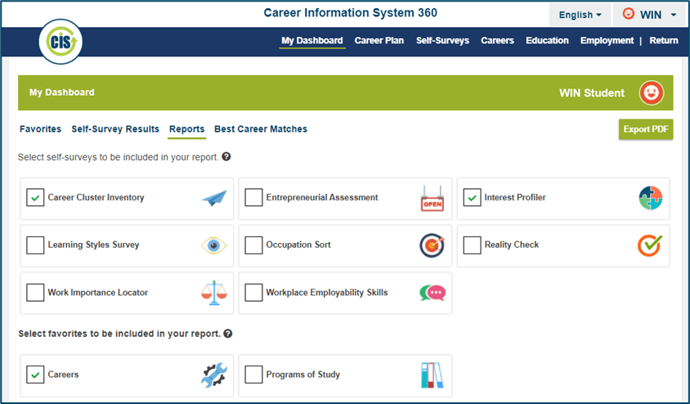The height and width of the screenshot is (404, 690).
Task: Click the Interest Profiler label
Action: [515, 198]
